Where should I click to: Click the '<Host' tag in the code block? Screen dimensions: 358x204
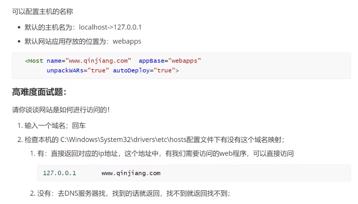coord(34,61)
